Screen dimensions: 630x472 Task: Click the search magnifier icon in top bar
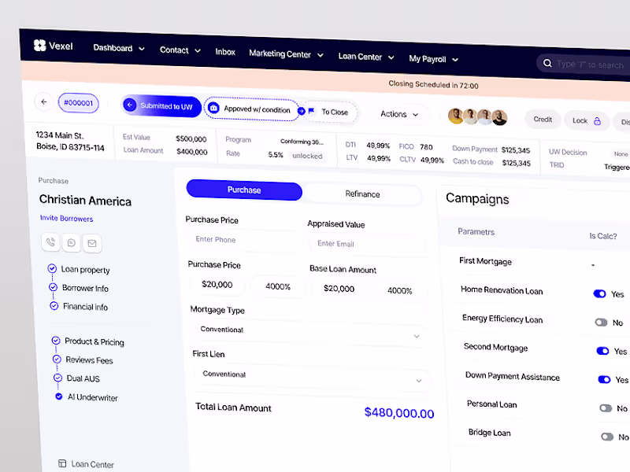548,63
